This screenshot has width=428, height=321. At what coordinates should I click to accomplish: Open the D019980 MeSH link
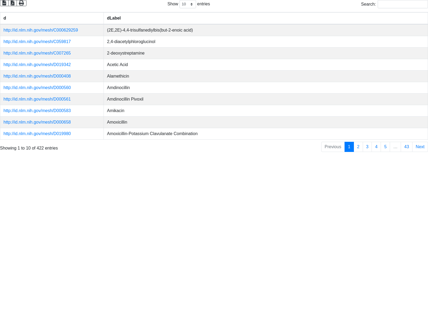37,134
